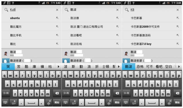183x108 pixels.
Task: Tap the search field containing KB
Action: [152, 10]
